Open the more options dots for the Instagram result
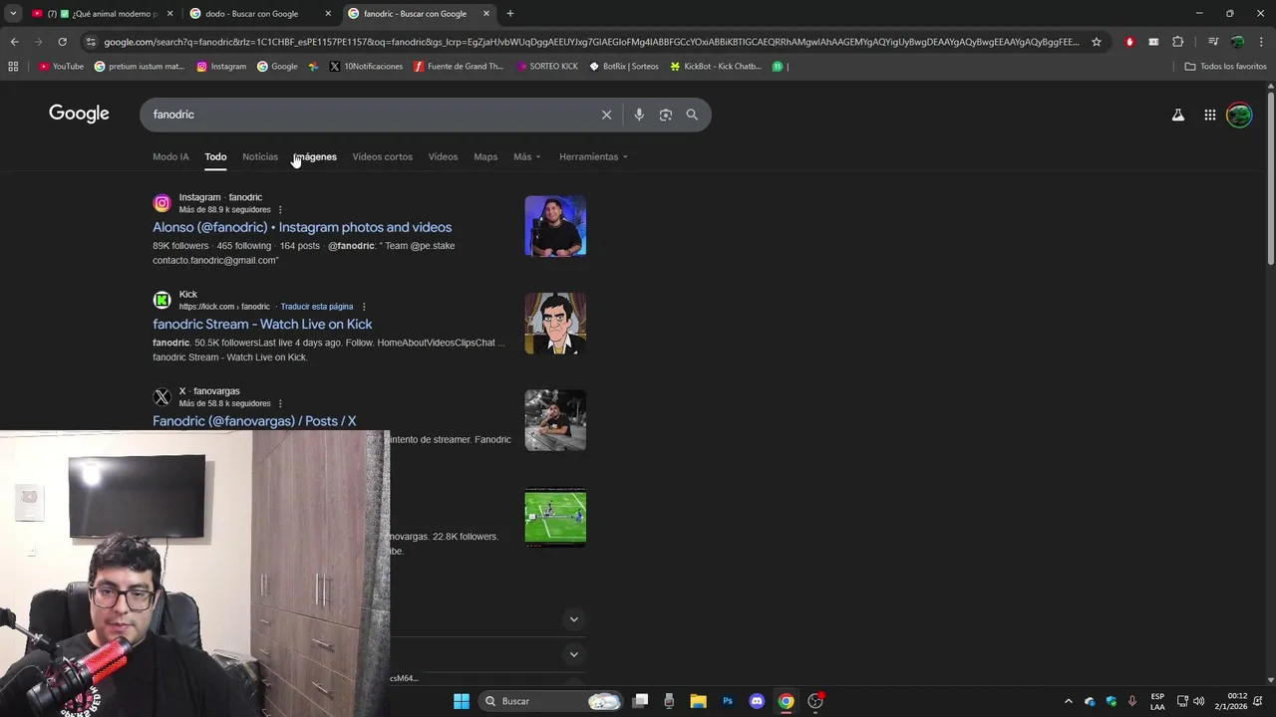 [280, 210]
